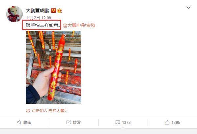The image size is (197, 134).
Task: Click the star favorite icon
Action: point(19,123)
